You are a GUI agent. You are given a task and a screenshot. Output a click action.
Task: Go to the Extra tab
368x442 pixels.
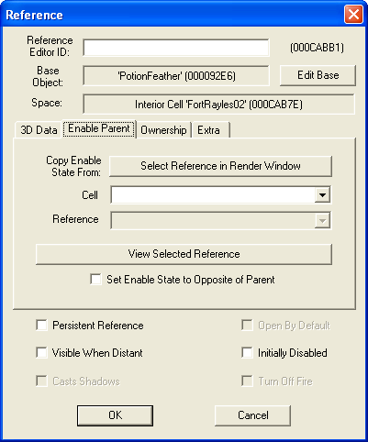[x=210, y=130]
